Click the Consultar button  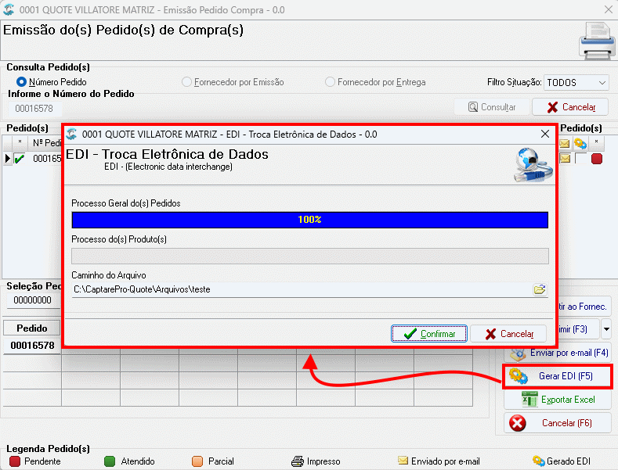491,107
